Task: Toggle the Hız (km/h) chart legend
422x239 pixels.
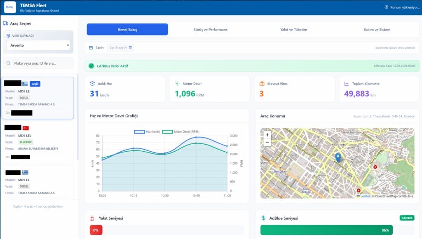Action: click(147, 131)
